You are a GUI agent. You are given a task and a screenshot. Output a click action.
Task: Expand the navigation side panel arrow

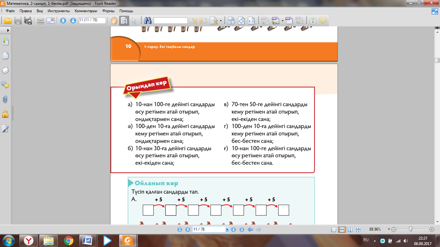[8, 30]
